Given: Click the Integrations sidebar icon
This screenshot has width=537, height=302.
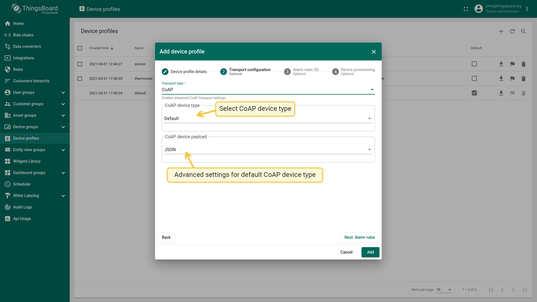Looking at the screenshot, I should pos(8,58).
